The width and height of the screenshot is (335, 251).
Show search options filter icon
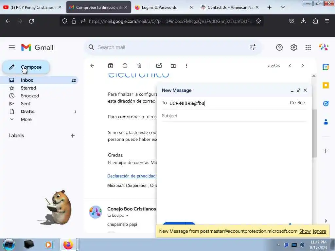click(x=253, y=47)
